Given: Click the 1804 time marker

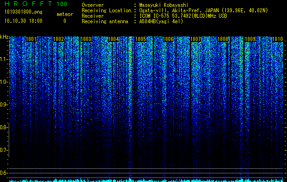Looking at the screenshot, I should point(113,39).
